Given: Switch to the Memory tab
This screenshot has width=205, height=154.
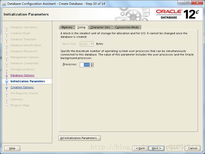Looking at the screenshot, I should (67, 27).
